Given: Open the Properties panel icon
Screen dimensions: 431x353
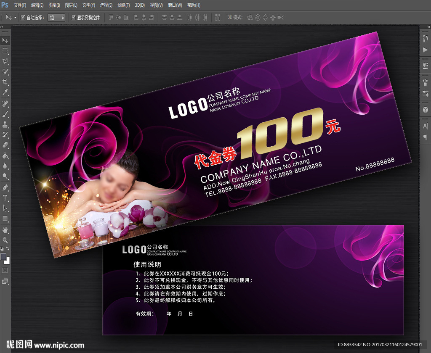Looking at the screenshot, I should (x=425, y=66).
